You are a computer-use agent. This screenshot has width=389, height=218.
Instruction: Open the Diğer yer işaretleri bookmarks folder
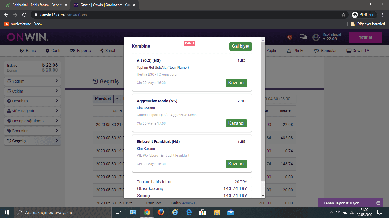tap(368, 24)
